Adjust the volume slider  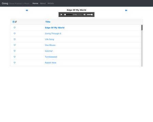click(90, 15)
